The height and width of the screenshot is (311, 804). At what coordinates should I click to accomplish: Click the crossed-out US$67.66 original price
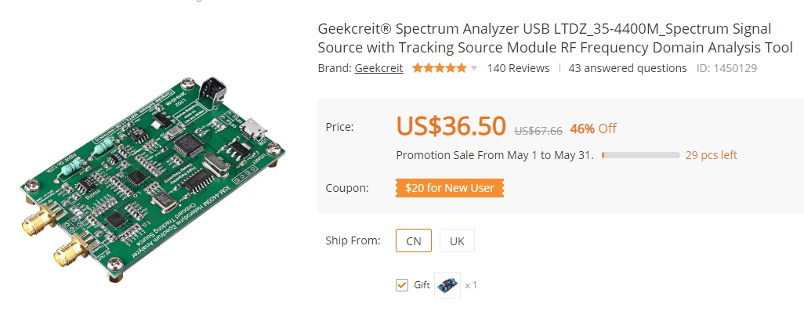pos(538,131)
